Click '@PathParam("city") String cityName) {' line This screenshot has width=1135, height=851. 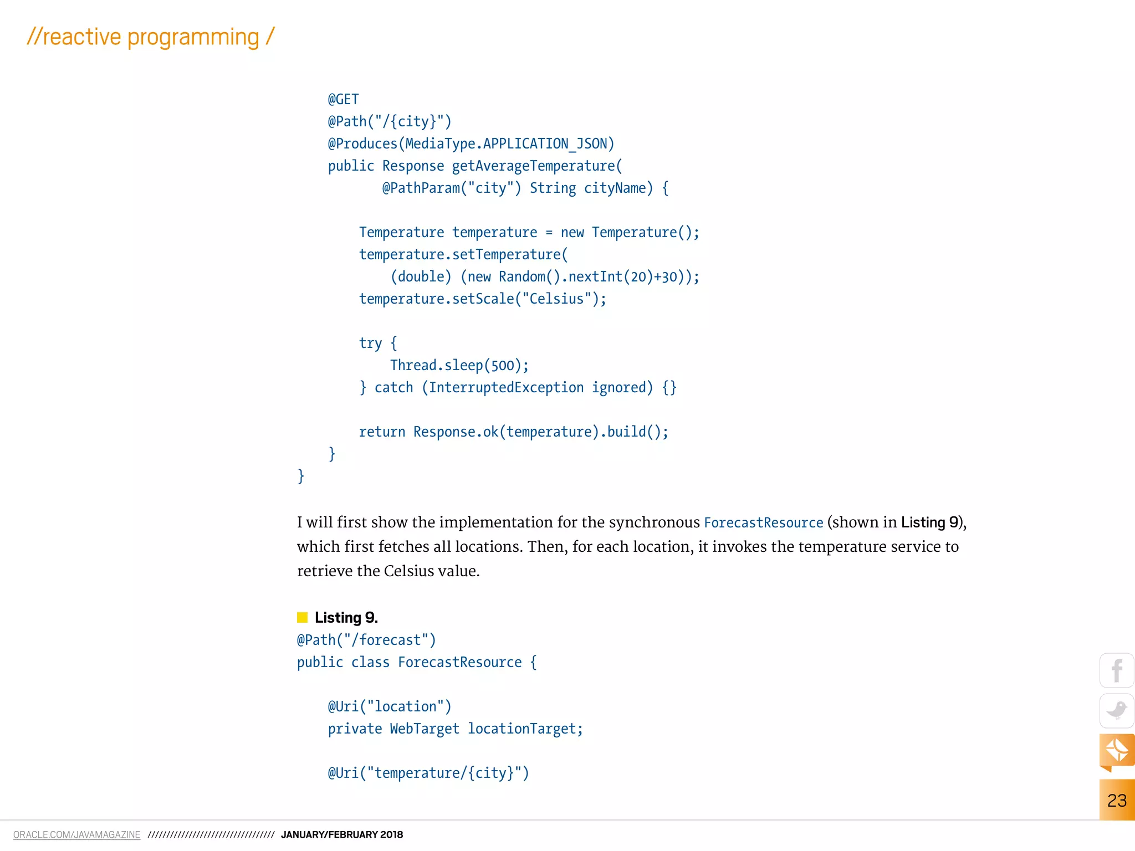click(x=525, y=188)
